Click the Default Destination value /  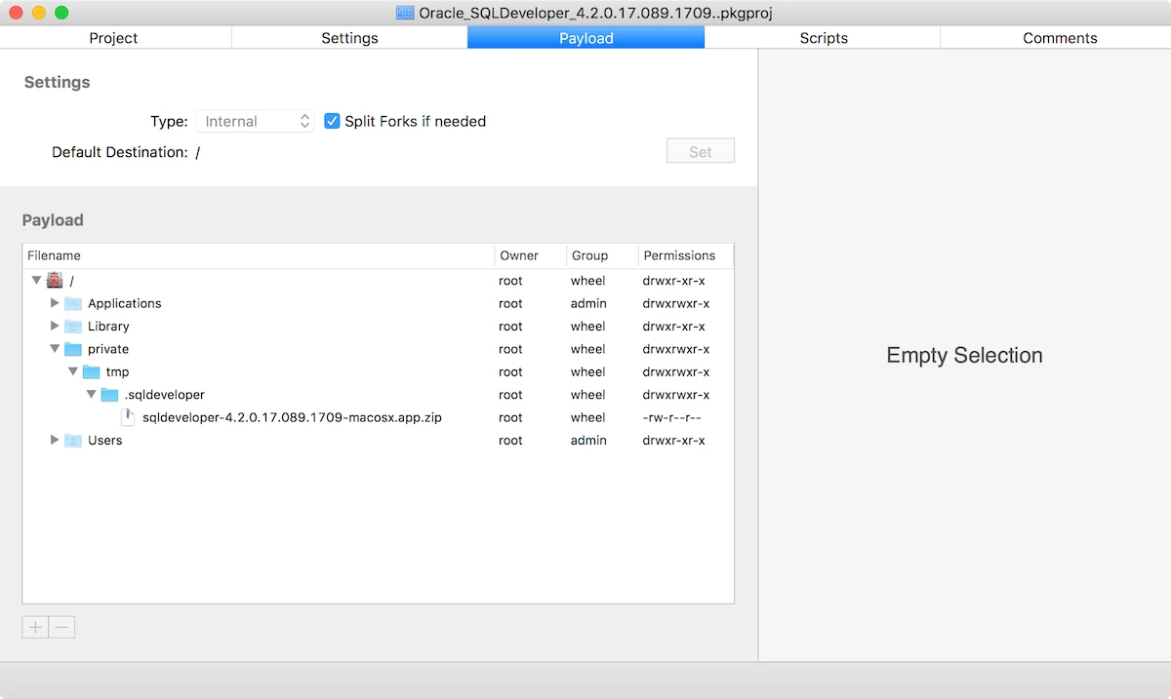pos(198,152)
